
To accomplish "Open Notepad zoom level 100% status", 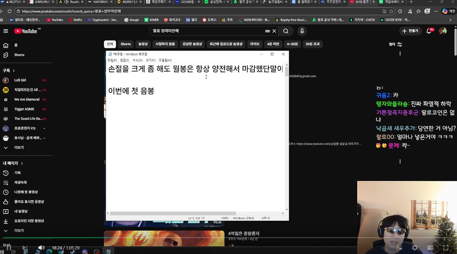I will point(225,218).
